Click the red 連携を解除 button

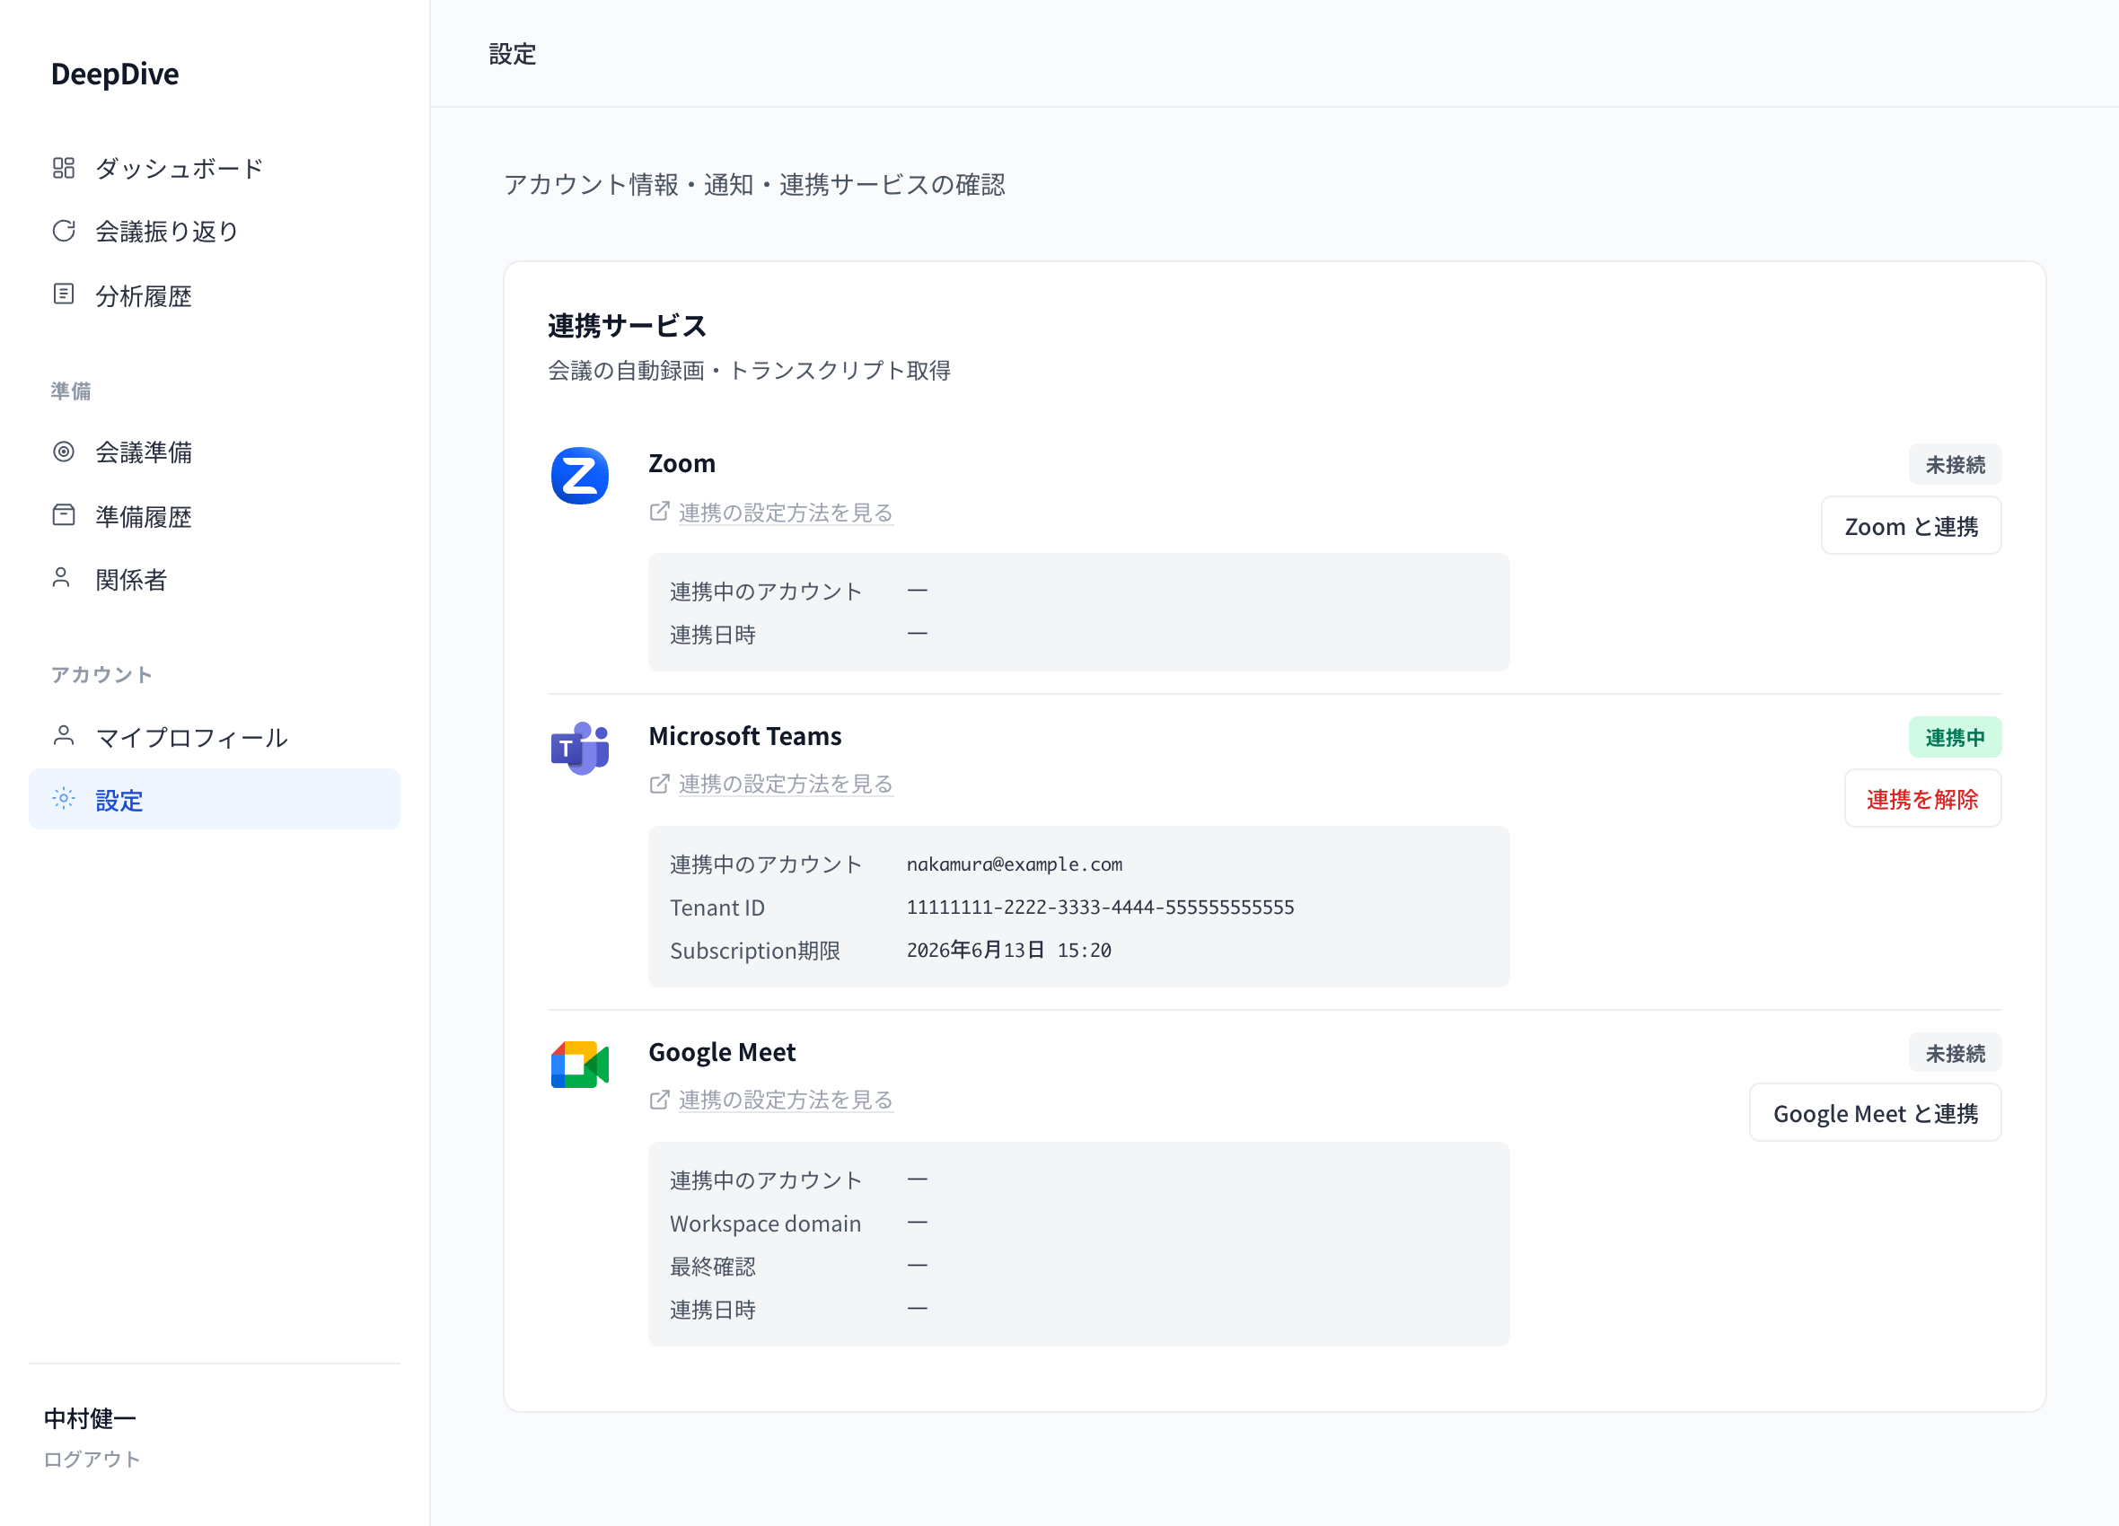pos(1921,799)
